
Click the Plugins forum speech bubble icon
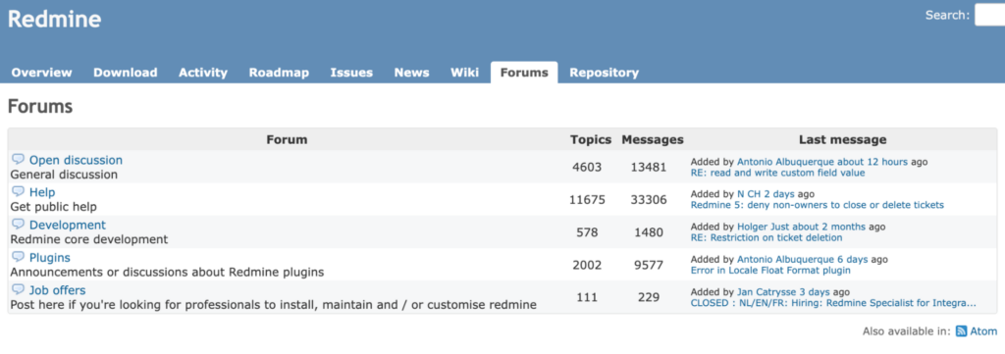[x=18, y=257]
